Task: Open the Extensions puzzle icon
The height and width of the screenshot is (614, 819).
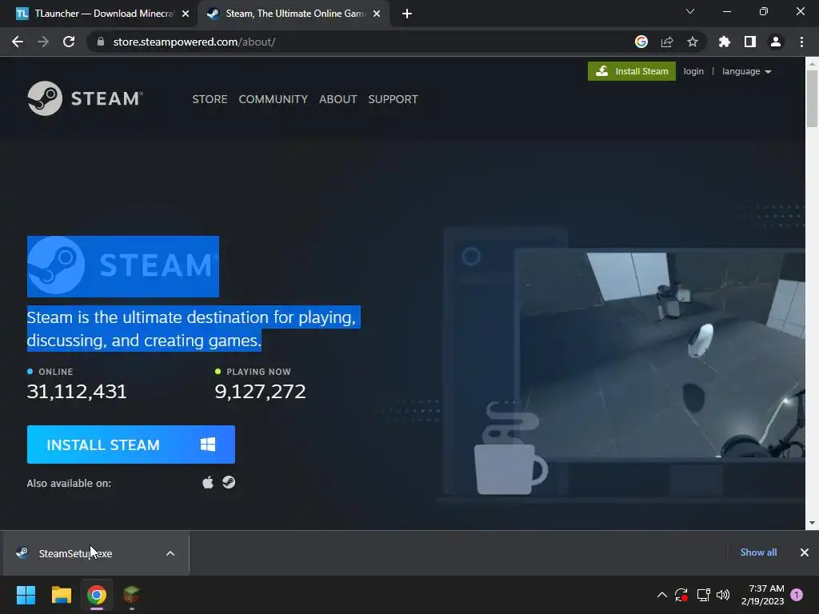Action: tap(724, 42)
